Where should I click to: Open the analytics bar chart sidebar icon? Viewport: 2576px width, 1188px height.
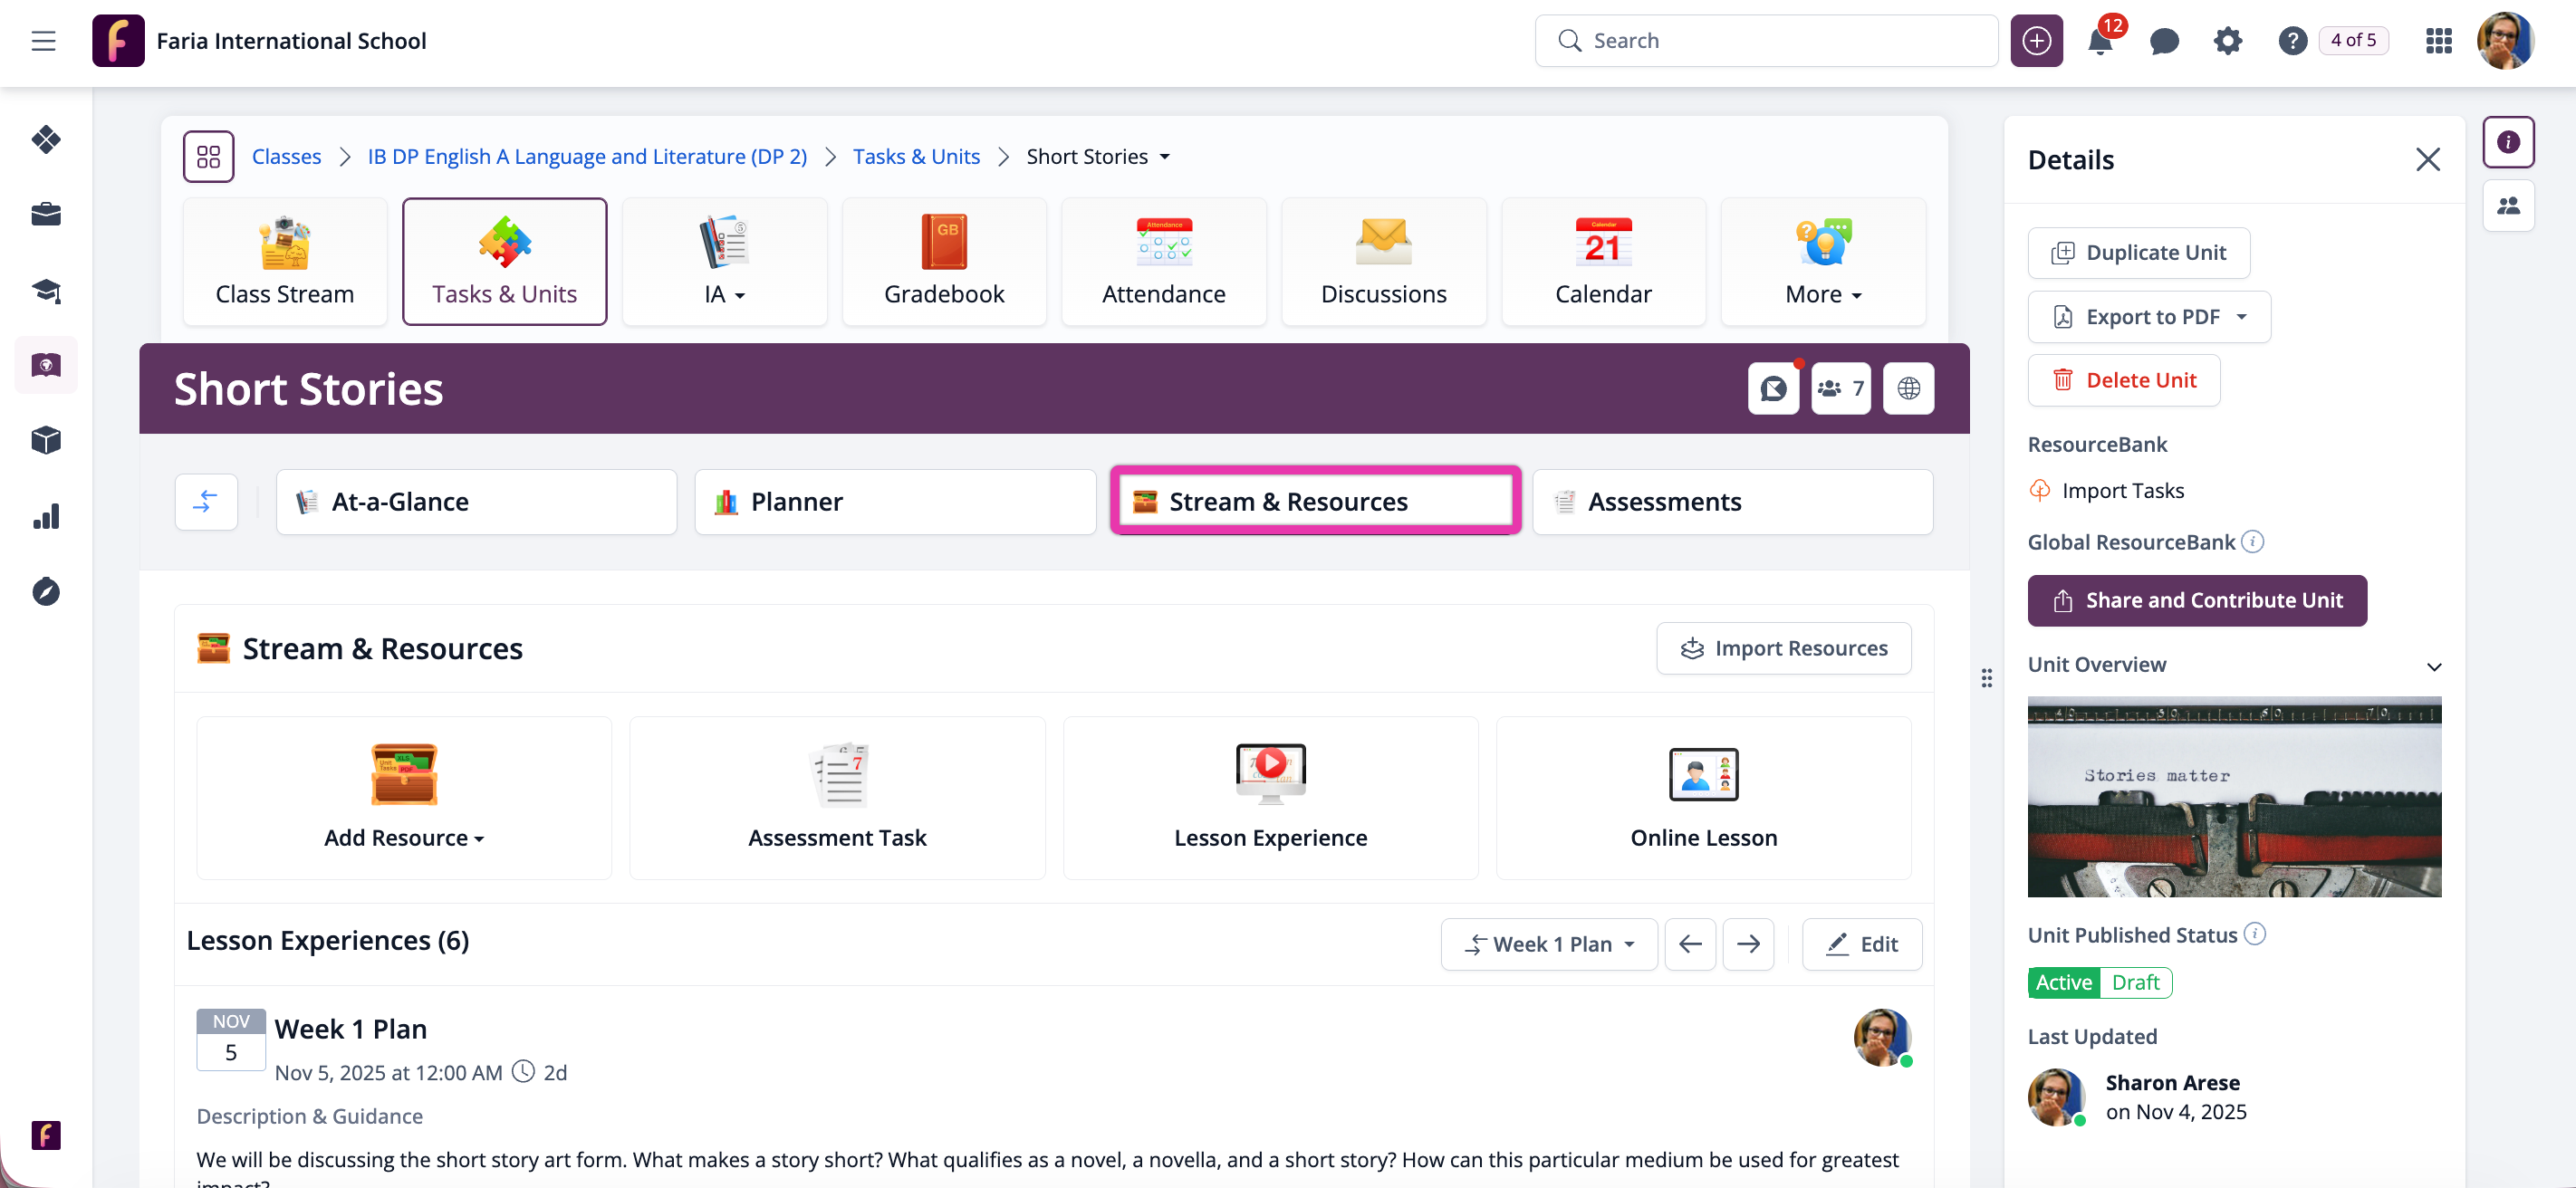46,516
